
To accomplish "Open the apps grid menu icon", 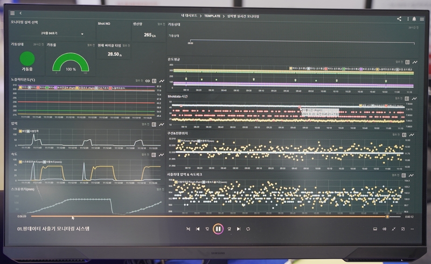I will coord(12,12).
